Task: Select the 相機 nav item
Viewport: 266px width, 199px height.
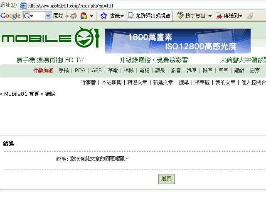Action: point(128,70)
